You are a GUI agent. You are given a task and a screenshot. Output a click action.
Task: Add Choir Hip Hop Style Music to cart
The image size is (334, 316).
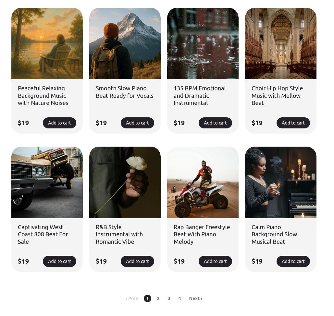click(293, 123)
